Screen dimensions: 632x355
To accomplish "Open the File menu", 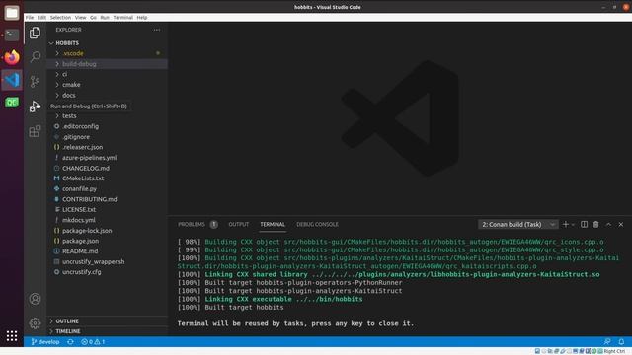I will (30, 18).
